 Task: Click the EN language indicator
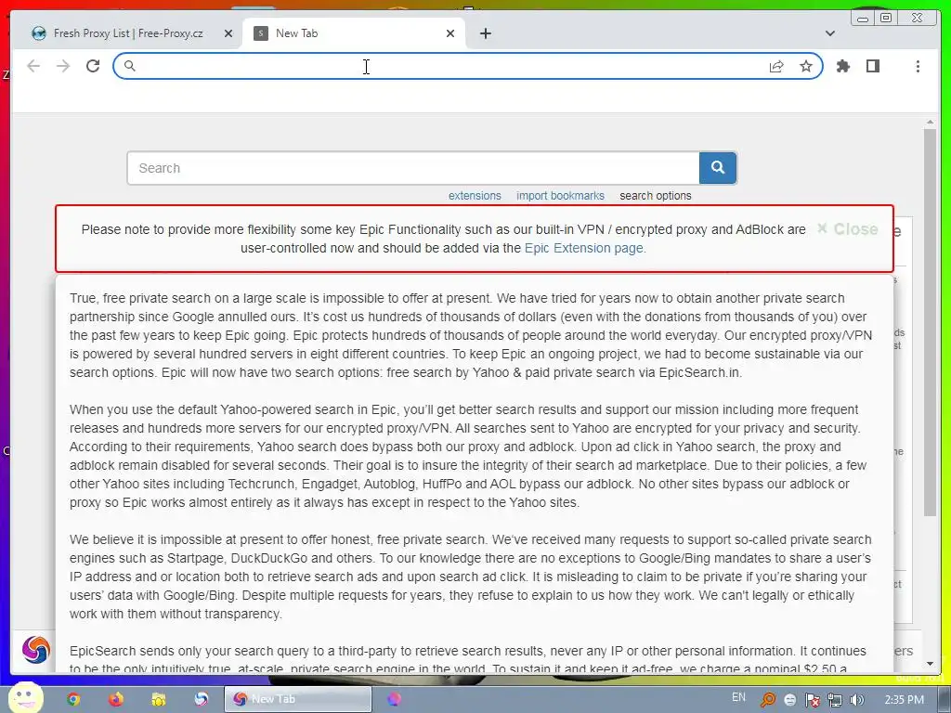738,697
